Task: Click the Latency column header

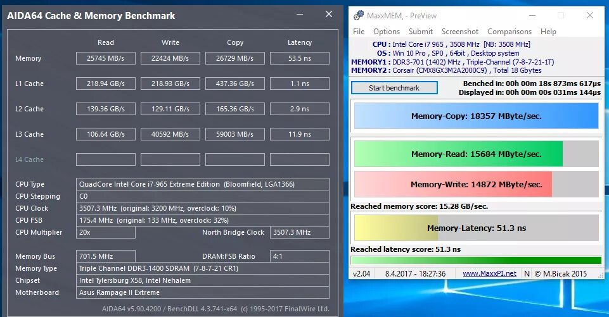Action: 300,42
